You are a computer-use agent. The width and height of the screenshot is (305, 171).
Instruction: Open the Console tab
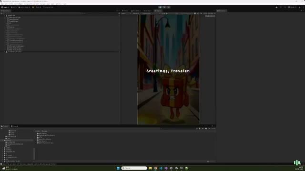coord(15,126)
